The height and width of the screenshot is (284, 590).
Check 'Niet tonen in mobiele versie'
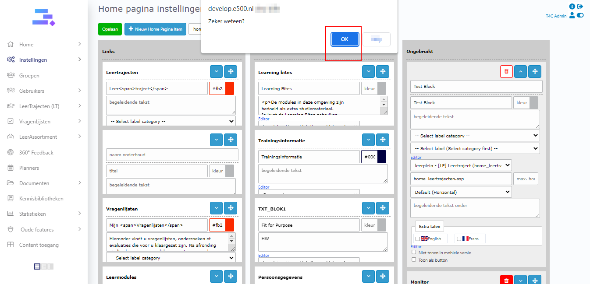[414, 252]
